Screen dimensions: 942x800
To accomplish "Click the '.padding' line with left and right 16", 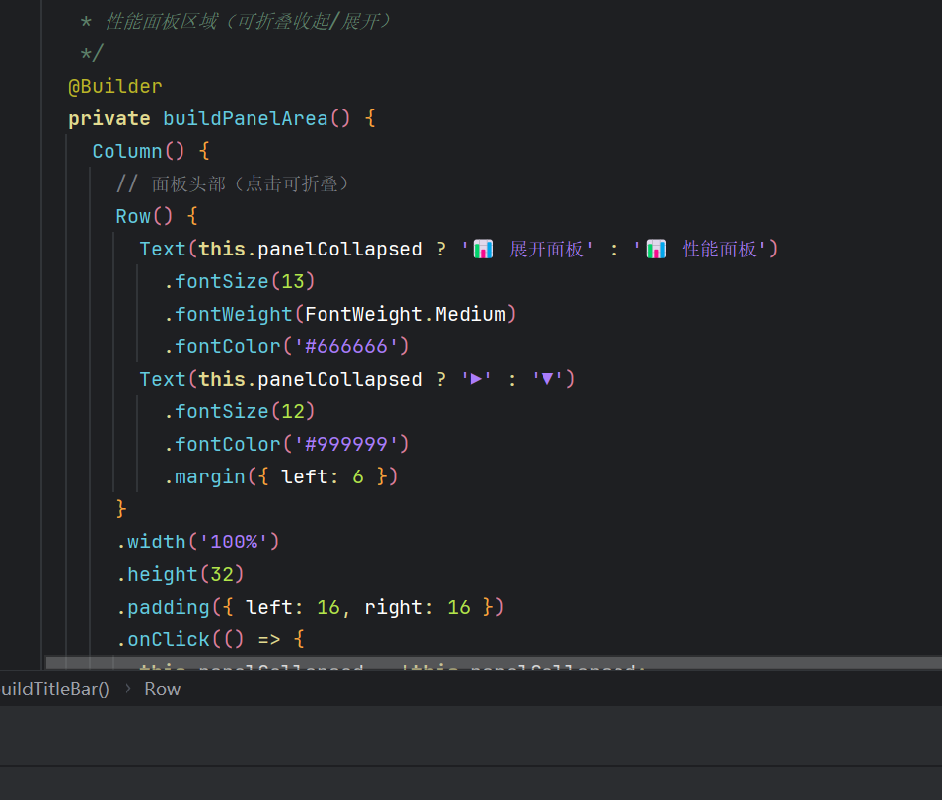I will (x=310, y=608).
